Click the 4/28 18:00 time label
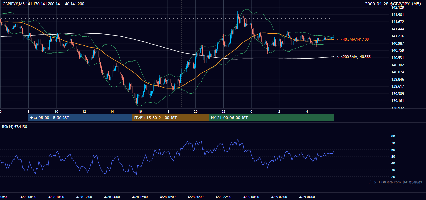This screenshot has height=200, width=426. 168,197
